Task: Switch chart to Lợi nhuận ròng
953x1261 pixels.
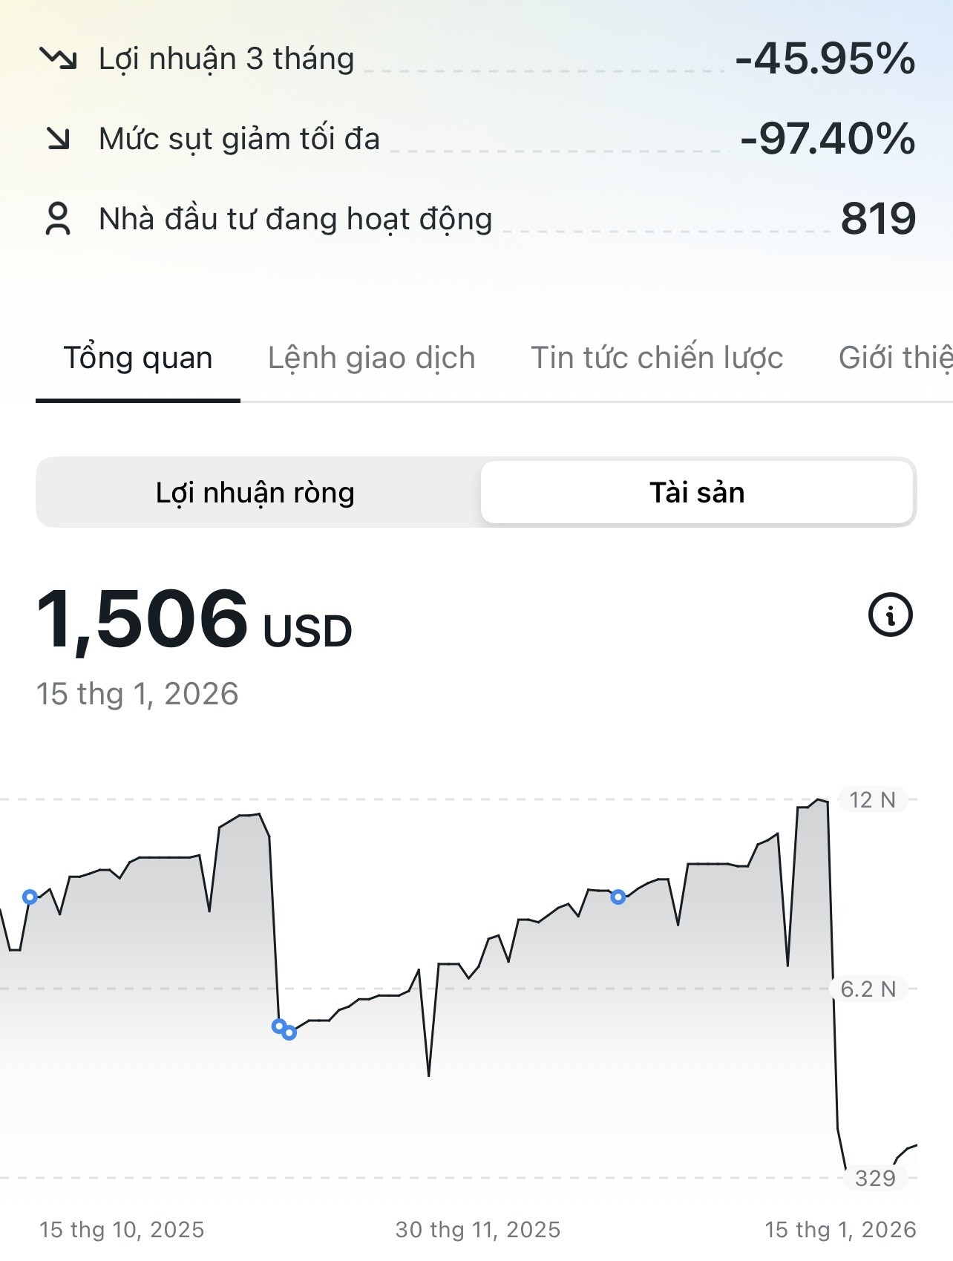Action: click(x=255, y=493)
